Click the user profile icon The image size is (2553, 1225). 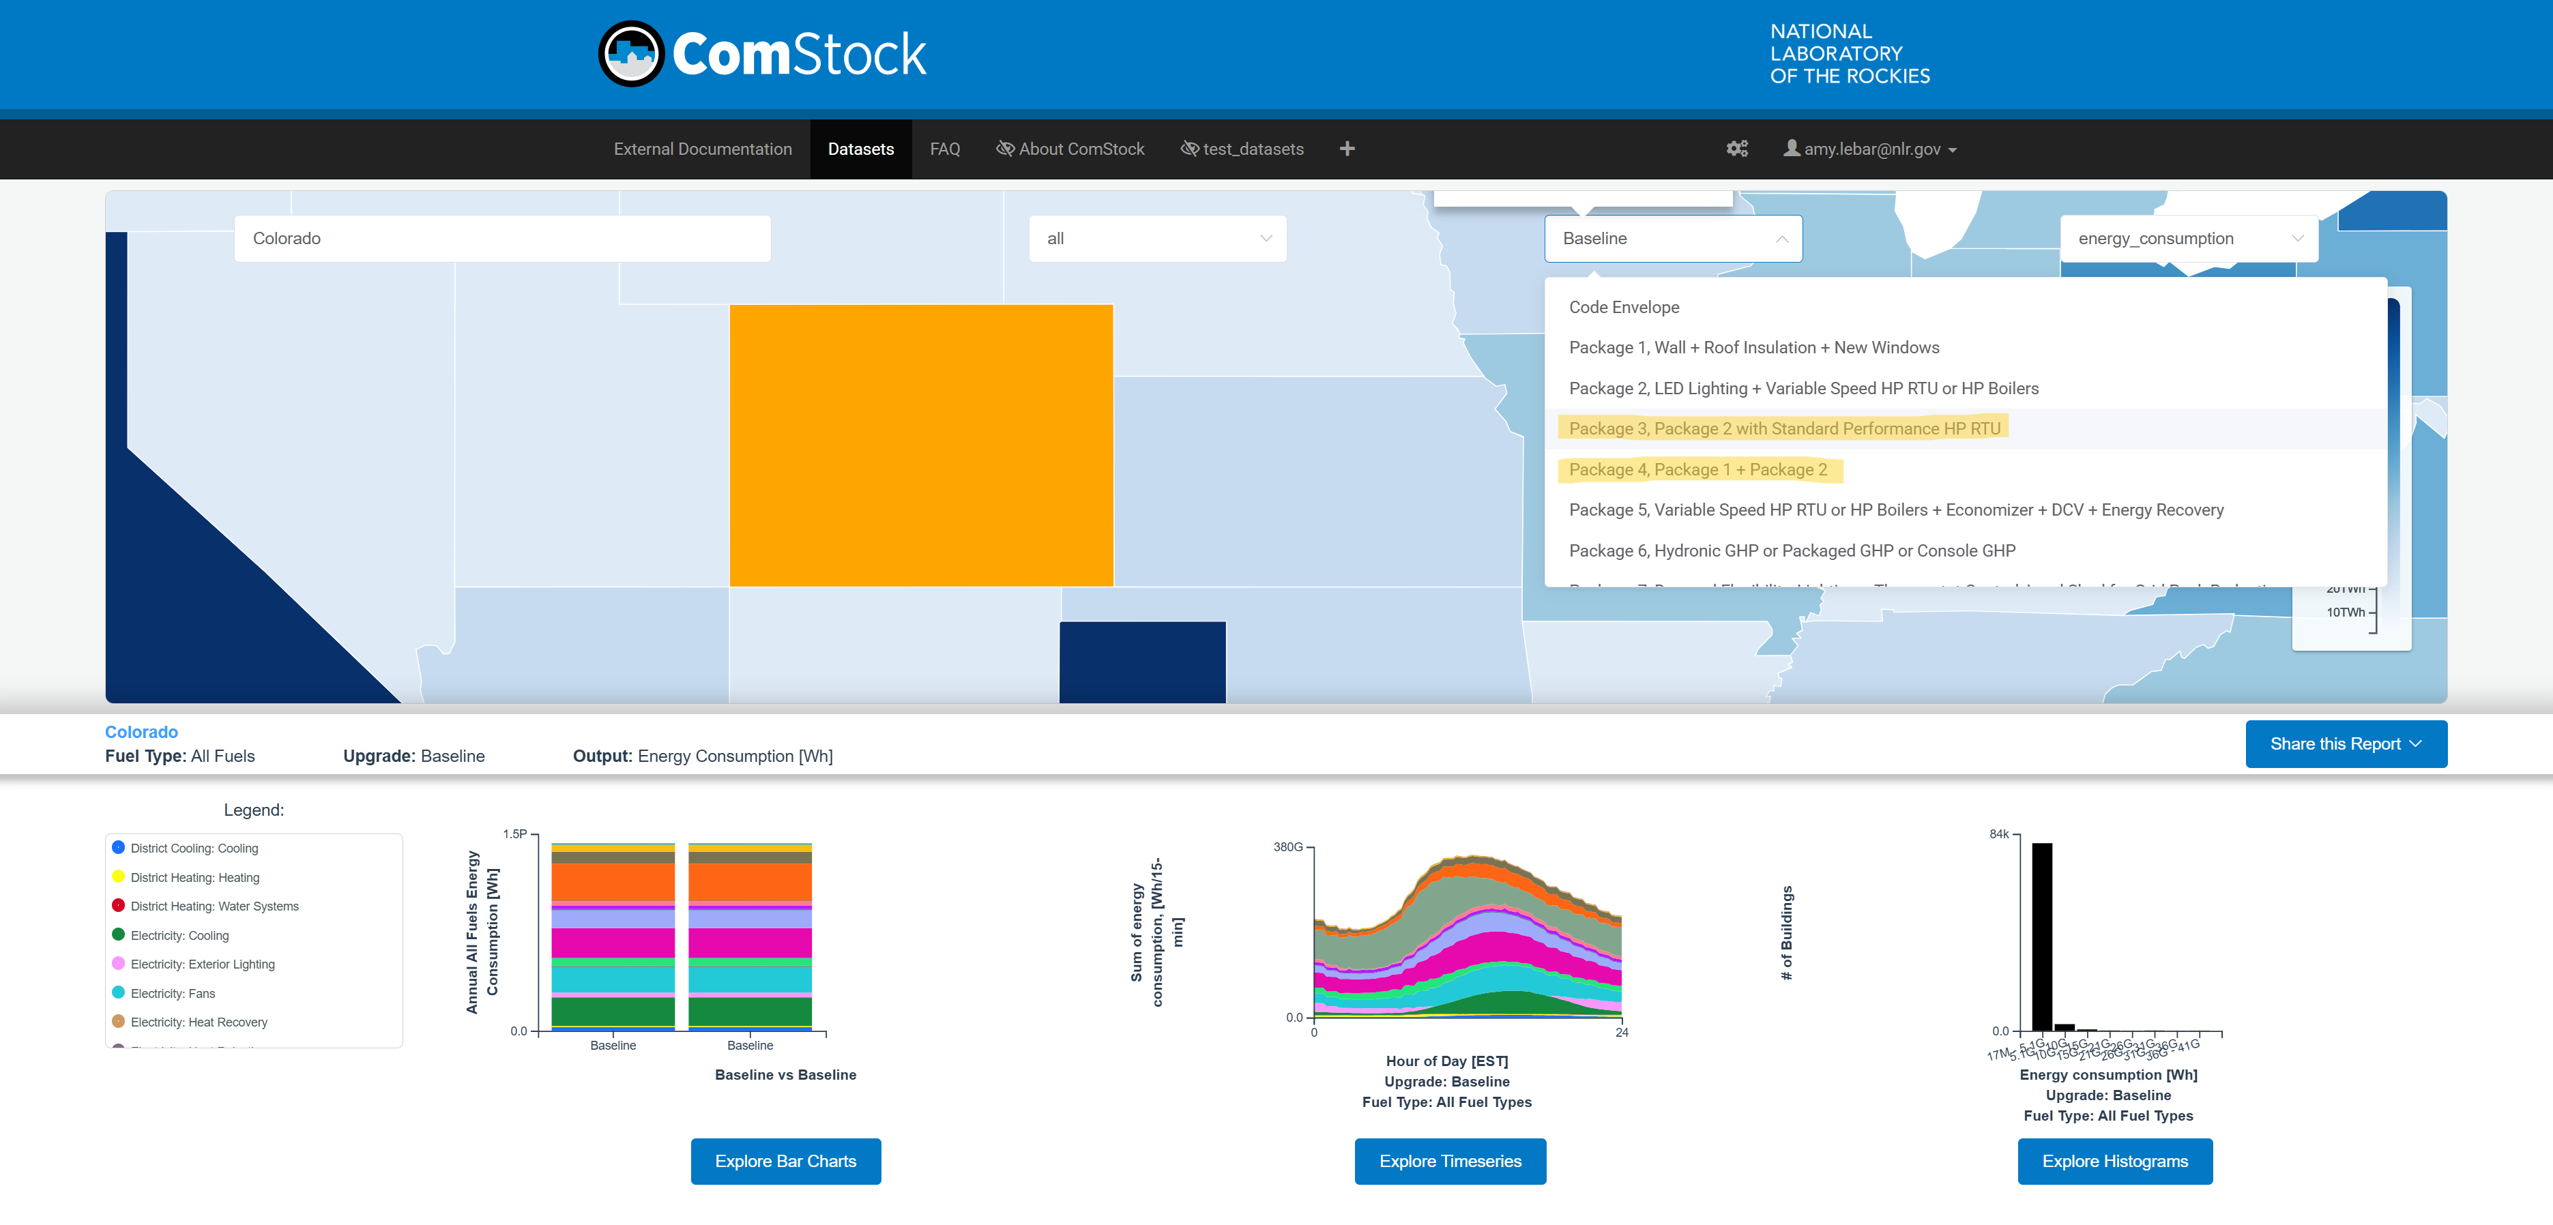coord(1791,149)
